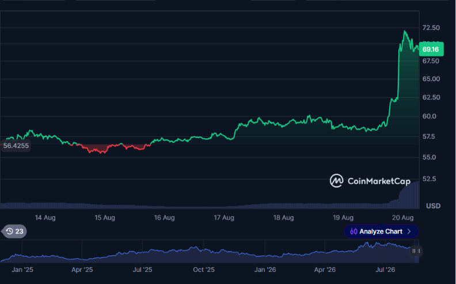
Task: Click the Analyze Chart button
Action: [x=381, y=232]
